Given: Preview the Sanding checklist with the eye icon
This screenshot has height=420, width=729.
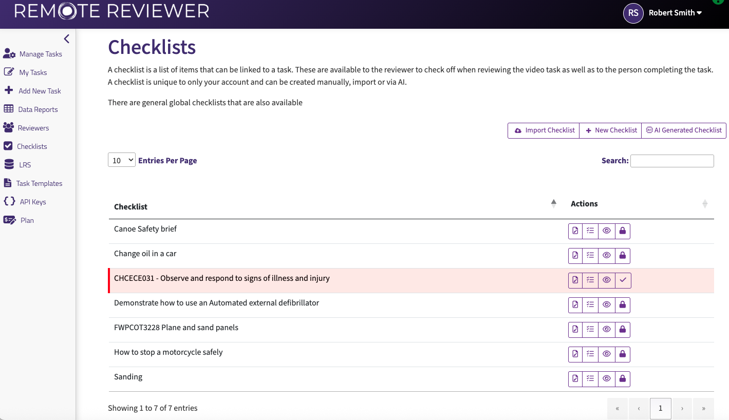Looking at the screenshot, I should click(x=607, y=378).
